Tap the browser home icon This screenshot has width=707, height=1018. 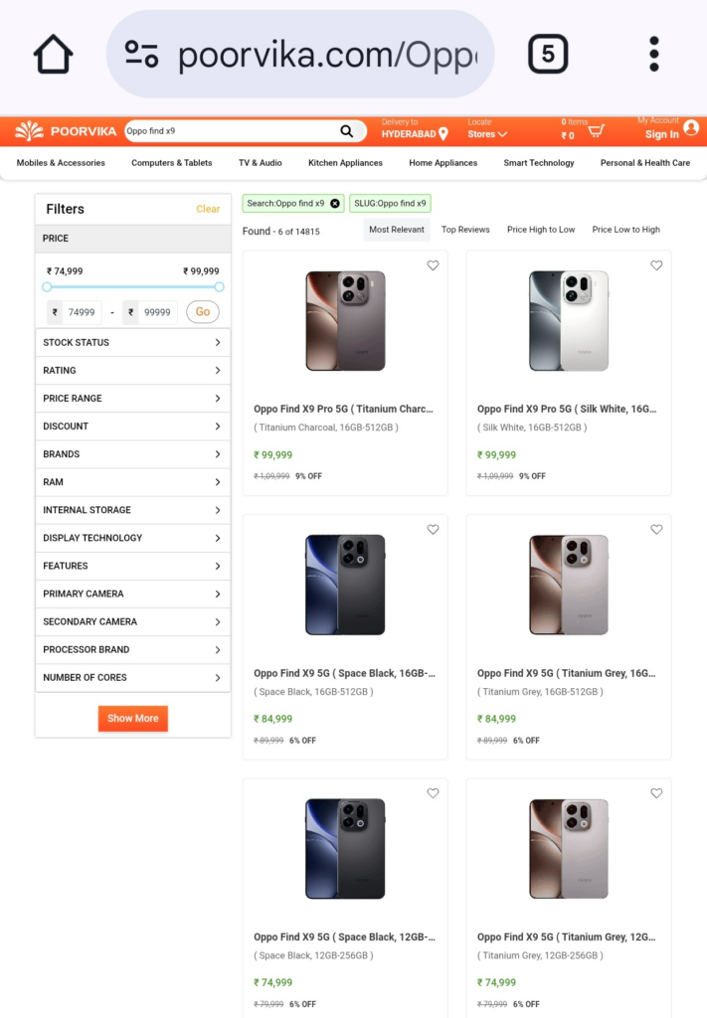point(53,55)
